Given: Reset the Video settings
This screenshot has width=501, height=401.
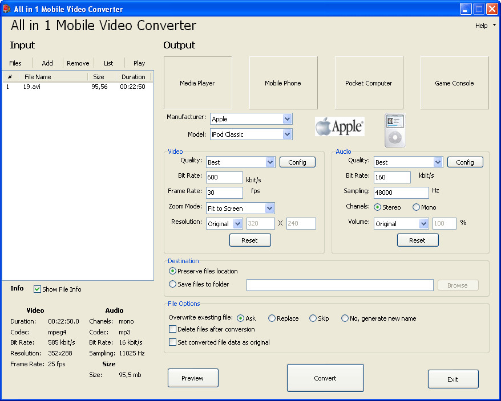Looking at the screenshot, I should coord(250,240).
